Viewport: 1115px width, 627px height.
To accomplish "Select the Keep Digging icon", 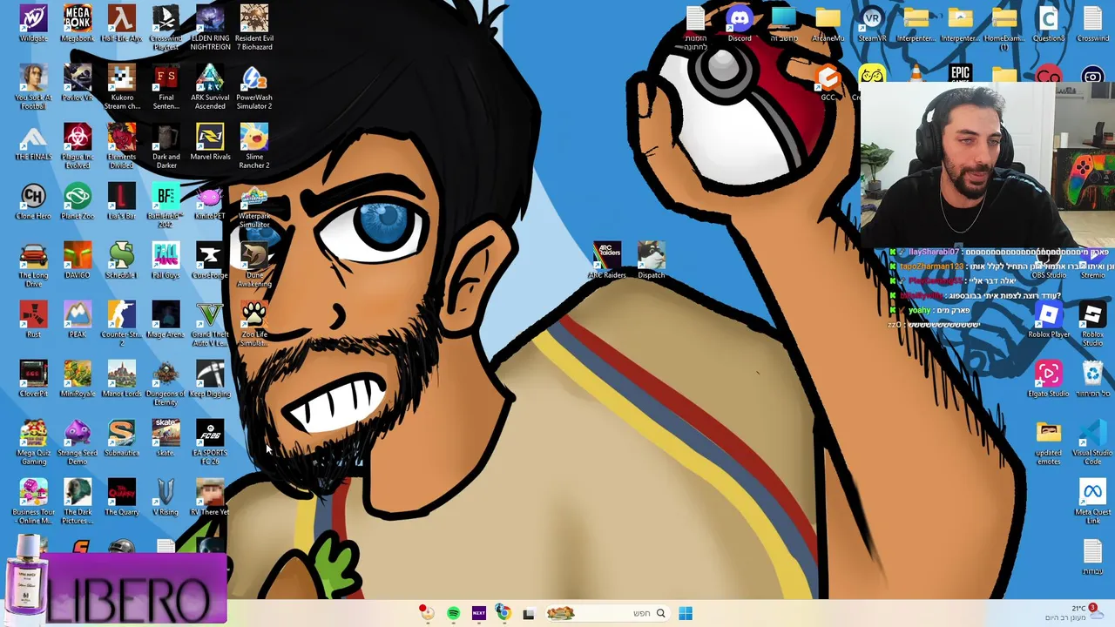I will pyautogui.click(x=210, y=379).
